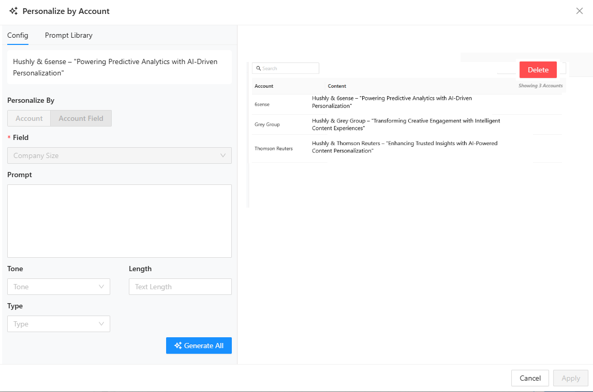Click the Account column header

(264, 86)
